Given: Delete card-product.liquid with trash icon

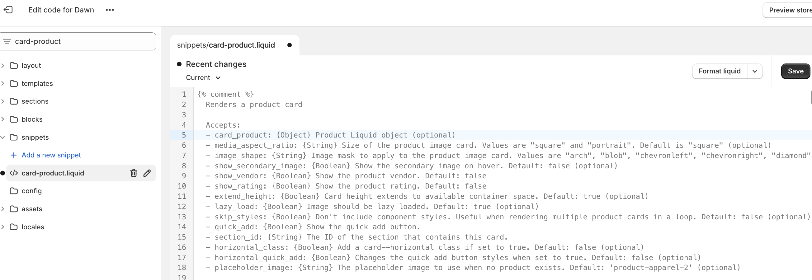Looking at the screenshot, I should pos(134,173).
